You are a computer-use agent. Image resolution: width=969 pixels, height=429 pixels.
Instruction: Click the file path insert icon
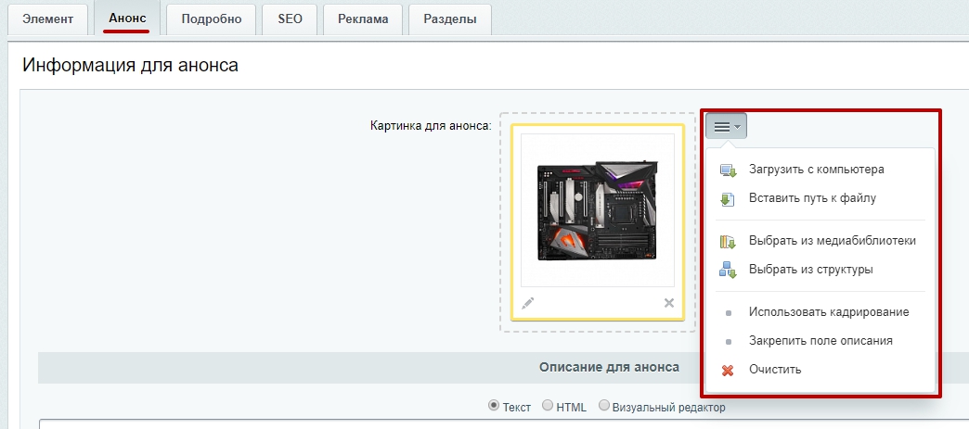728,199
